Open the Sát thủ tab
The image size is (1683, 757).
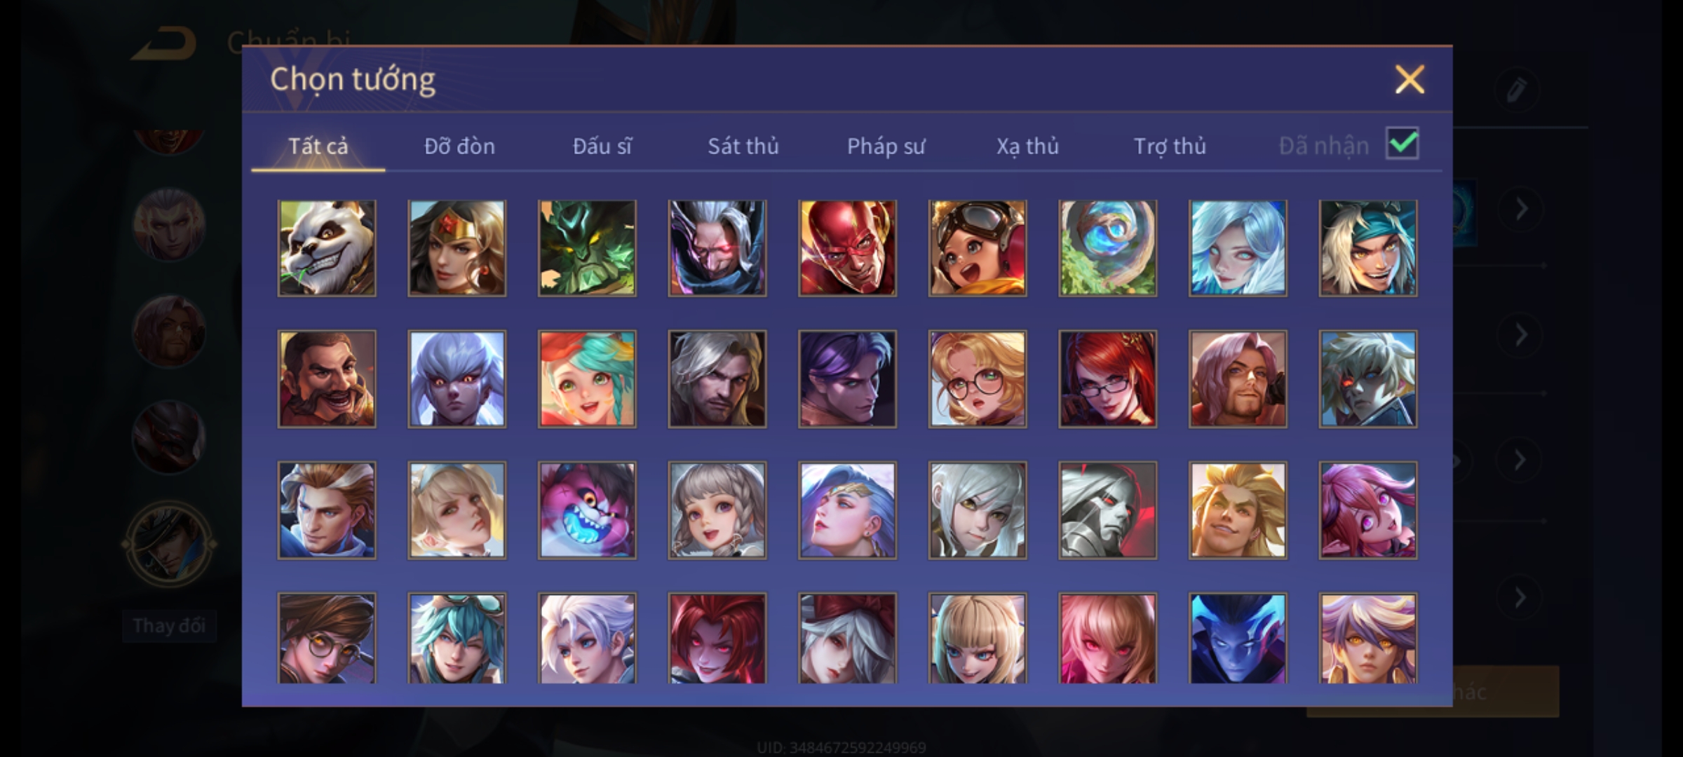coord(743,146)
